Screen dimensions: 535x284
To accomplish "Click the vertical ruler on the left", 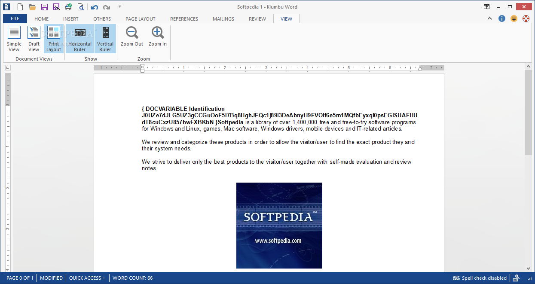I will (x=7, y=172).
